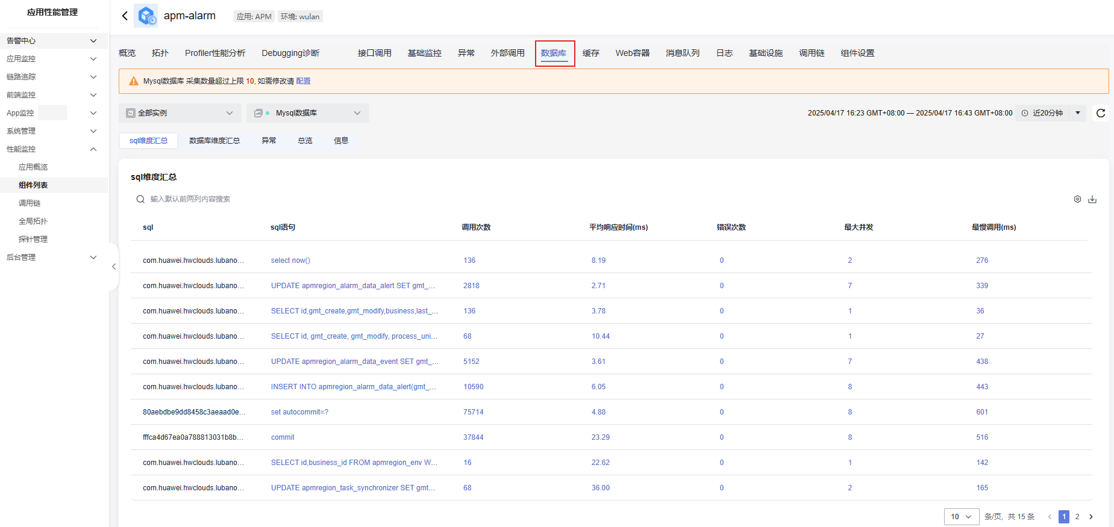Select the 总览 sub-tab
This screenshot has width=1114, height=527.
[305, 141]
